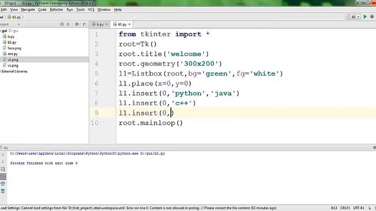Image resolution: width=376 pixels, height=211 pixels.
Task: Open the Help menu
Action: pos(117,9)
